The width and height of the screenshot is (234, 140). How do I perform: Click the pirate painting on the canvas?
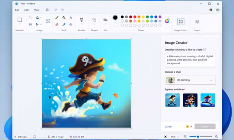click(x=87, y=83)
